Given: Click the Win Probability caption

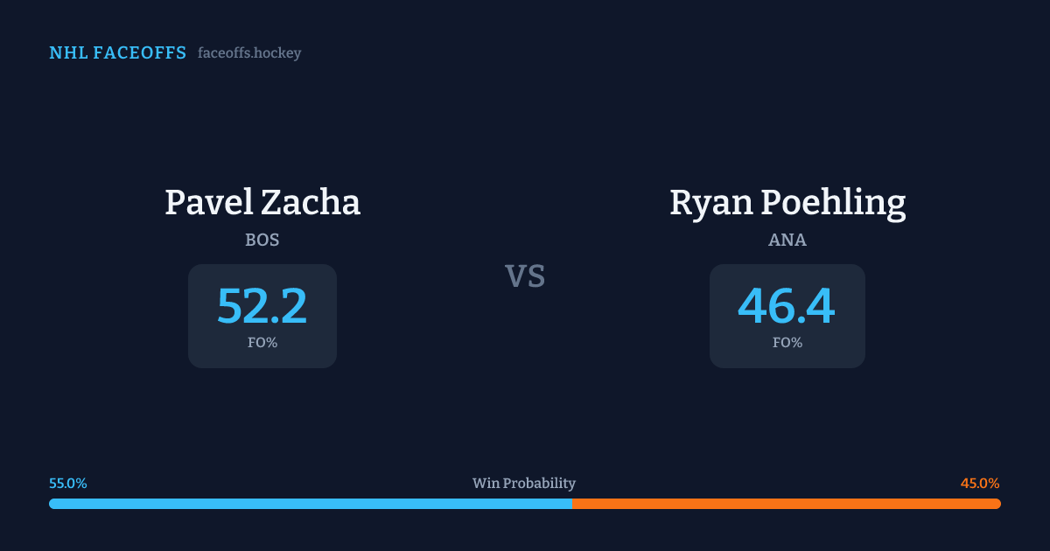Looking at the screenshot, I should point(524,484).
